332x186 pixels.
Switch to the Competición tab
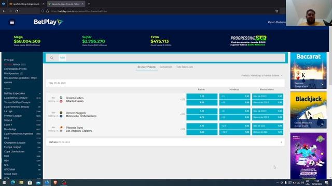[x=166, y=67]
